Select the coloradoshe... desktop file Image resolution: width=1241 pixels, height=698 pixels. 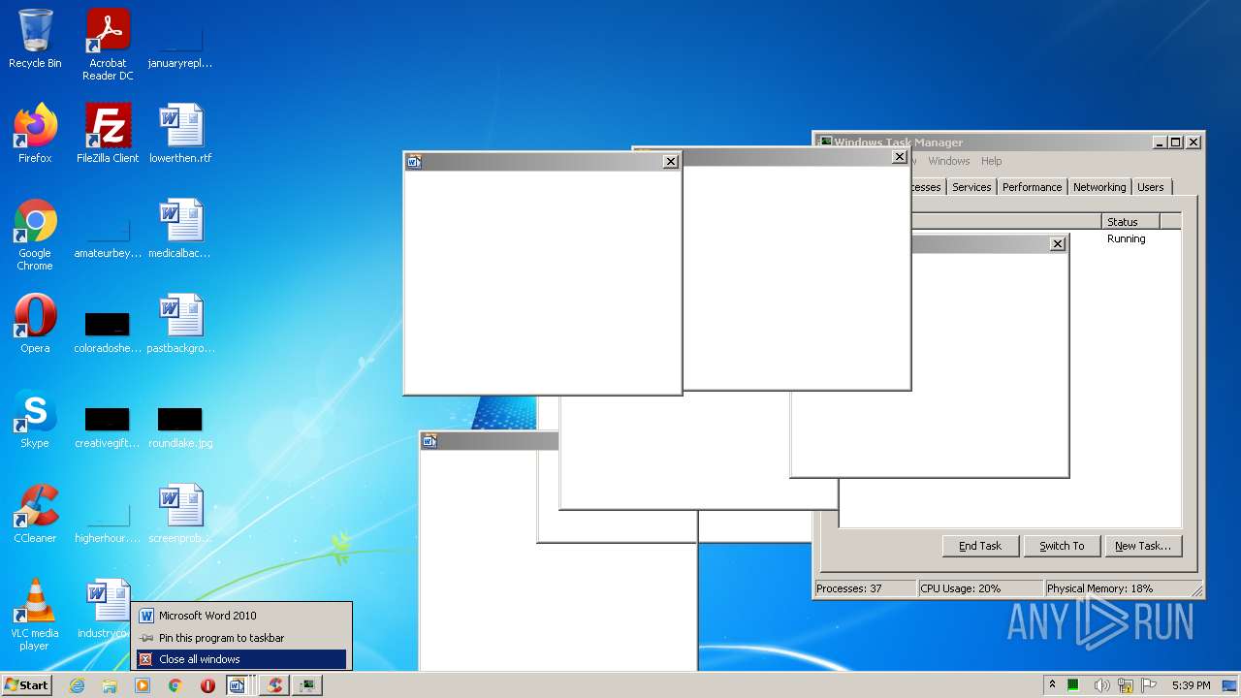[x=108, y=332]
